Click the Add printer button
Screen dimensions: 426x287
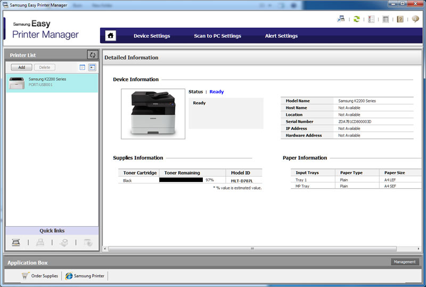(21, 67)
